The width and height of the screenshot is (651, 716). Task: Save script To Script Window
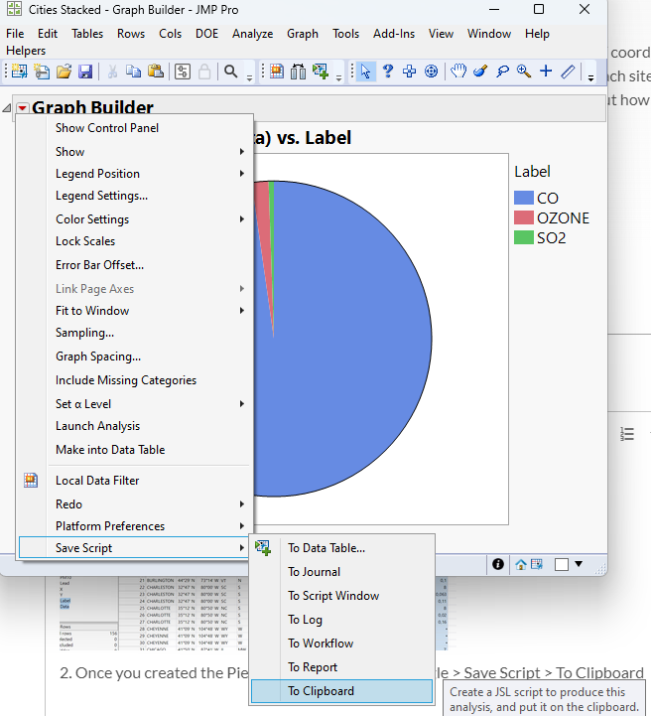pyautogui.click(x=341, y=596)
